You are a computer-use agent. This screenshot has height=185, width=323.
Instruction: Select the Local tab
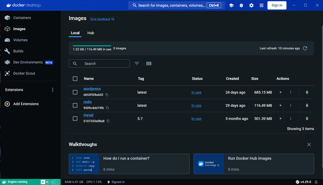pos(75,33)
